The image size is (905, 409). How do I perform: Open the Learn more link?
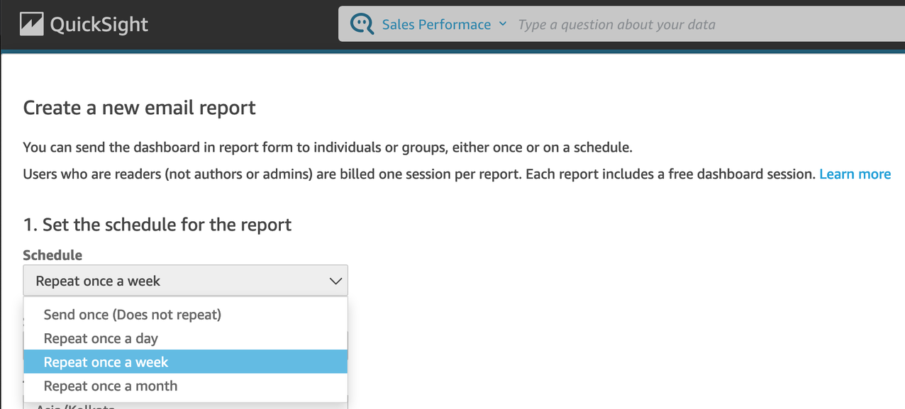(855, 174)
